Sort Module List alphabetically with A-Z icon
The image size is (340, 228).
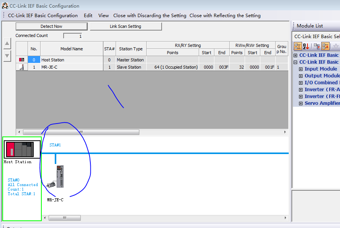(306, 46)
